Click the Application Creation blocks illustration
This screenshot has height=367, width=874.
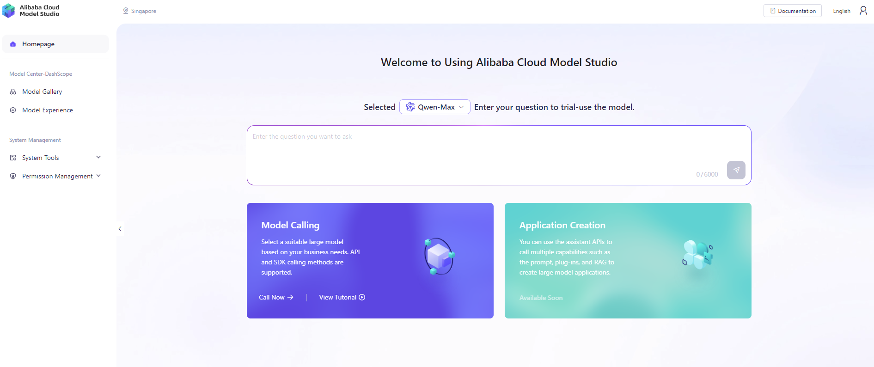698,254
